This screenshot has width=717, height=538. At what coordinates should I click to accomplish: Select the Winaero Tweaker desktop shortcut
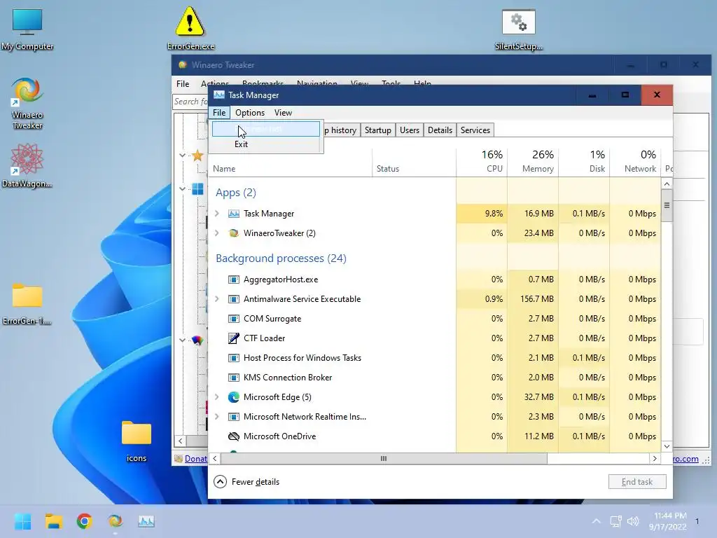click(x=27, y=104)
